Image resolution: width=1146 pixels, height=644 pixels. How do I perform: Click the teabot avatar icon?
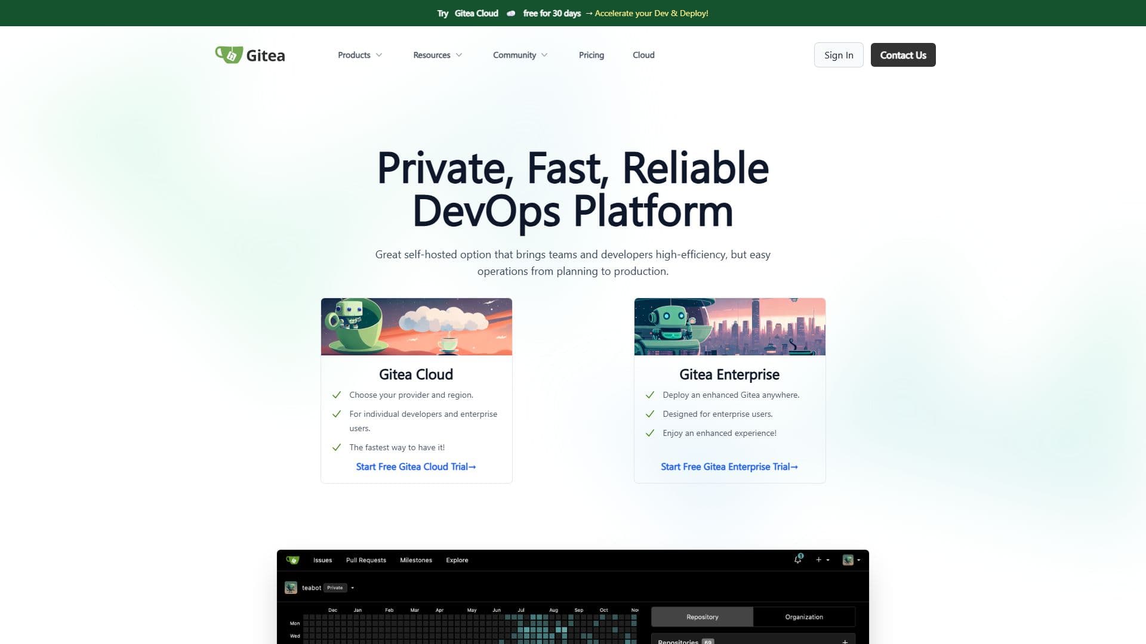coord(291,587)
